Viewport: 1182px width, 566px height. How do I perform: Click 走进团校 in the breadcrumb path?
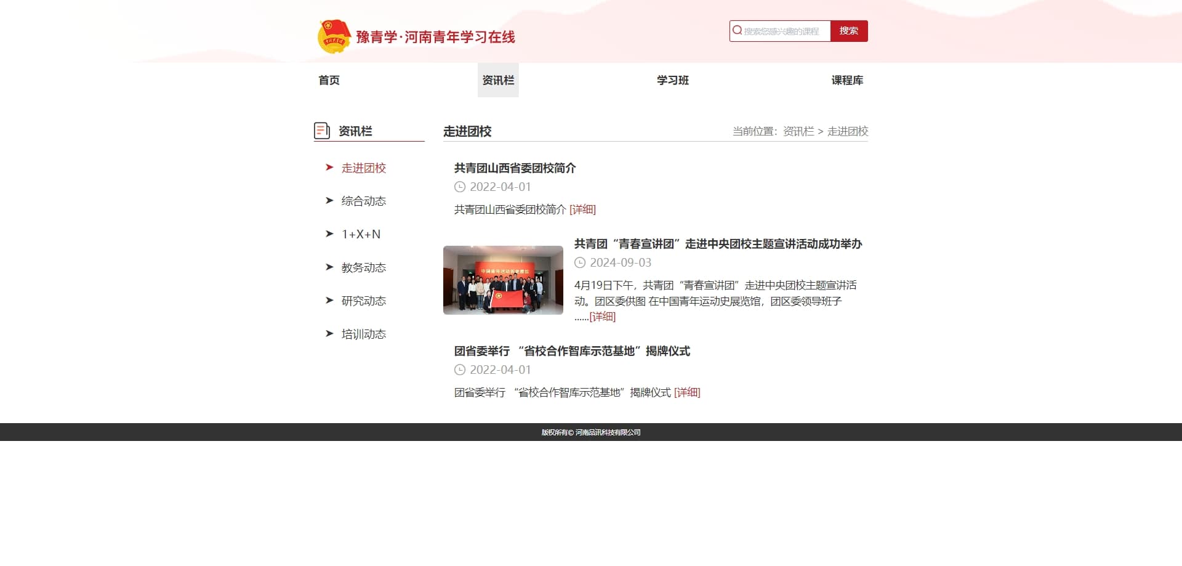[x=848, y=131]
